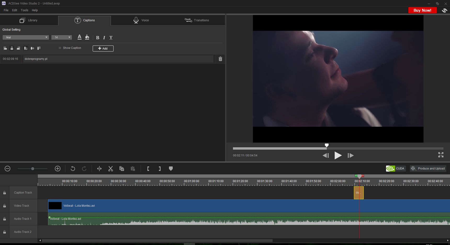Click the Buy Now! button
This screenshot has height=245, width=450.
tap(422, 10)
